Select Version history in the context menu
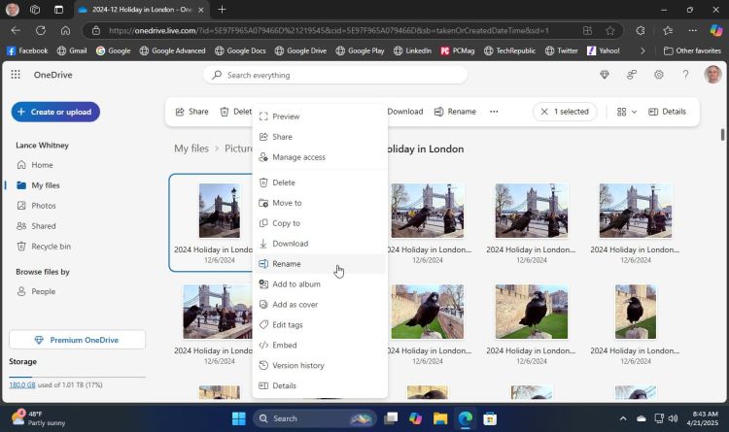This screenshot has height=432, width=729. pos(297,366)
